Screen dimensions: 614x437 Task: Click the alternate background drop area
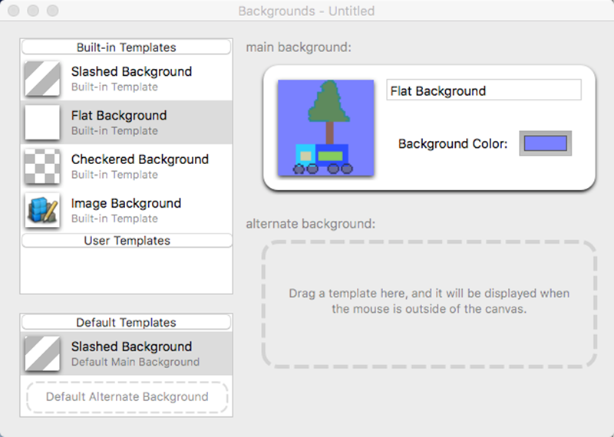(x=429, y=304)
